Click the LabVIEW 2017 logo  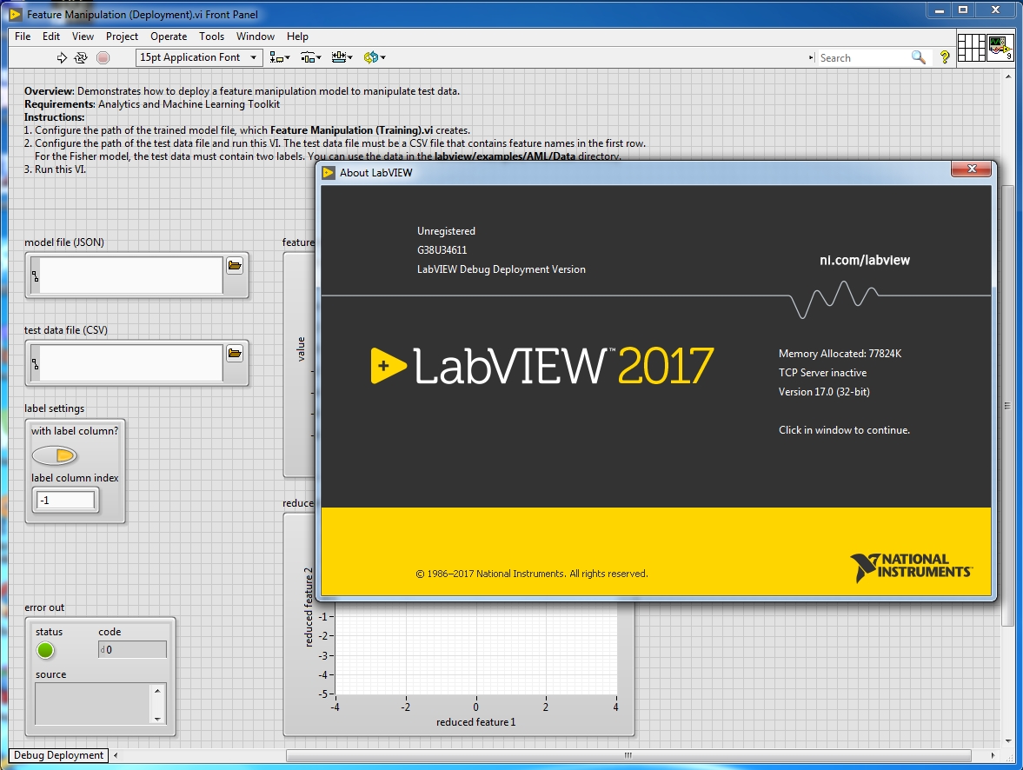pos(541,365)
